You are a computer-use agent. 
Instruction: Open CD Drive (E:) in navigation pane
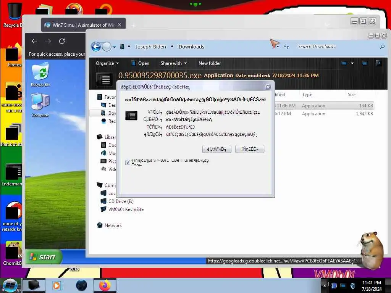click(x=117, y=201)
